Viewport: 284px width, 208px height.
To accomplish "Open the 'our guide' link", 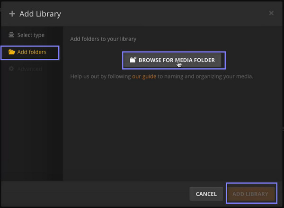I will click(x=144, y=76).
